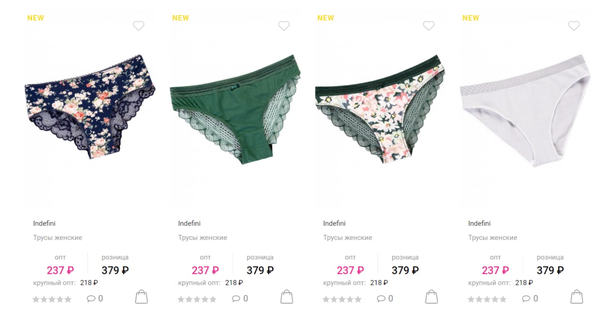Image resolution: width=603 pixels, height=322 pixels.
Task: Toggle wishlist heart on solid green panties
Action: tap(284, 26)
